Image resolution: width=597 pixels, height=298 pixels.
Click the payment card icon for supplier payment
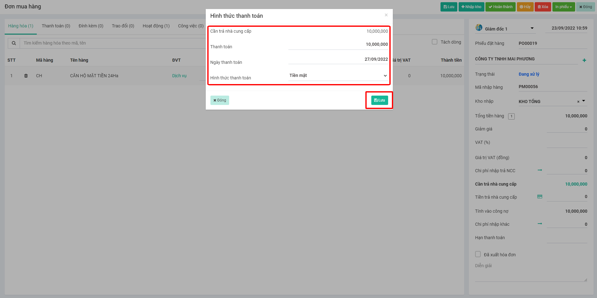540,196
